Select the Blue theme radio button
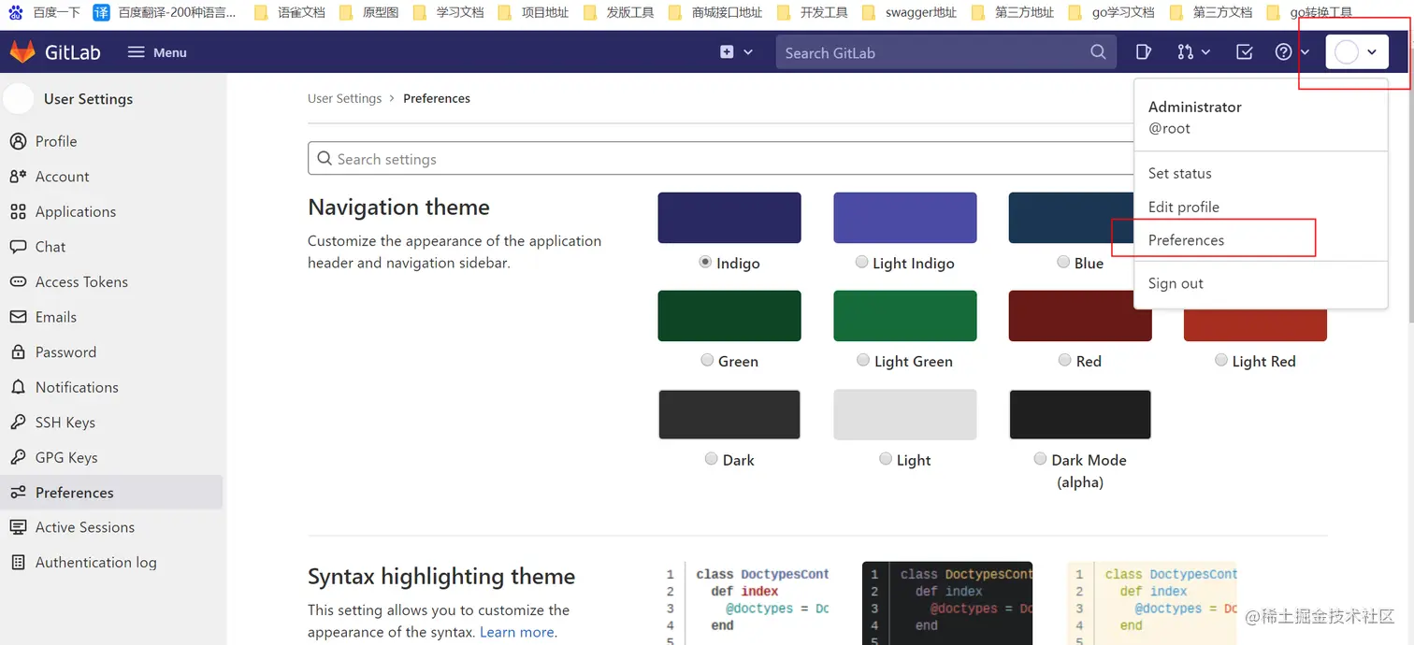The height and width of the screenshot is (645, 1414). tap(1063, 263)
